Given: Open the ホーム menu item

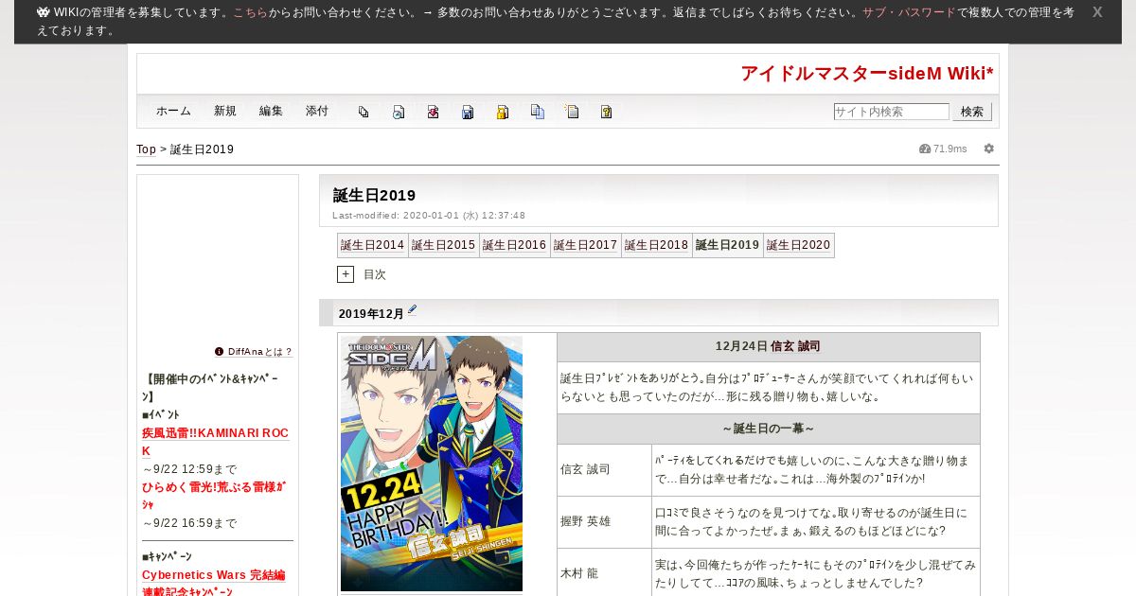Looking at the screenshot, I should [174, 112].
